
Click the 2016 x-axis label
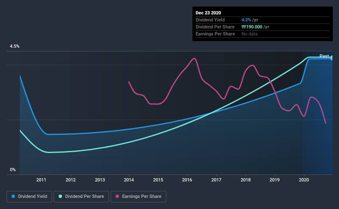coord(187,180)
